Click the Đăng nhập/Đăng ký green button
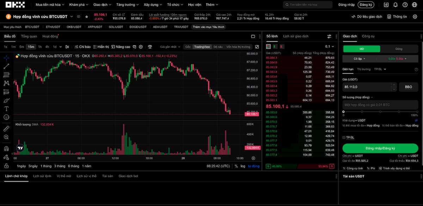Image resolution: width=423 pixels, height=206 pixels. (x=380, y=148)
